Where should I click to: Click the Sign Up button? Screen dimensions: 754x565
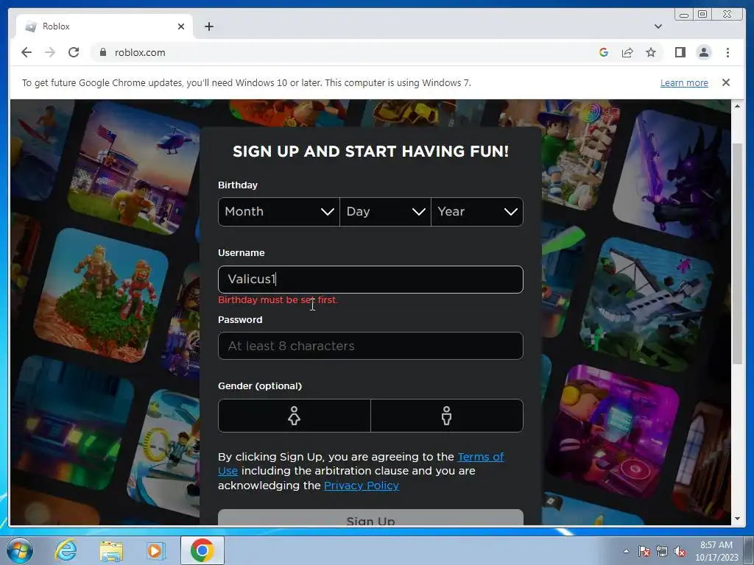(x=370, y=517)
